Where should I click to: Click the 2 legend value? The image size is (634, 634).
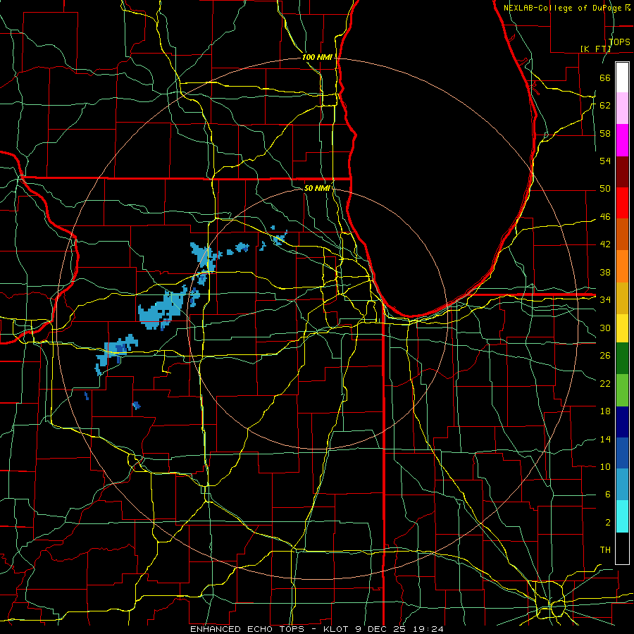pos(607,523)
